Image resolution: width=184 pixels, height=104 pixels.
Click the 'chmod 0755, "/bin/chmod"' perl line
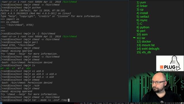18,45
